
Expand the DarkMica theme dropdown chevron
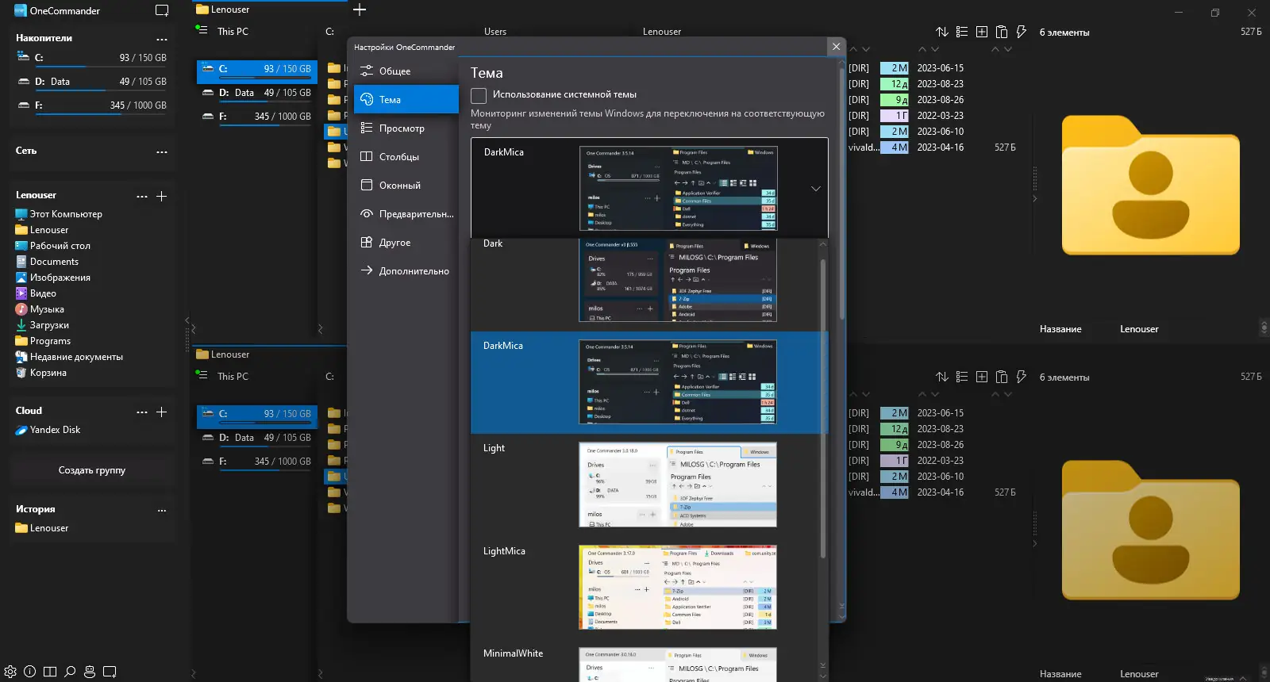[816, 189]
